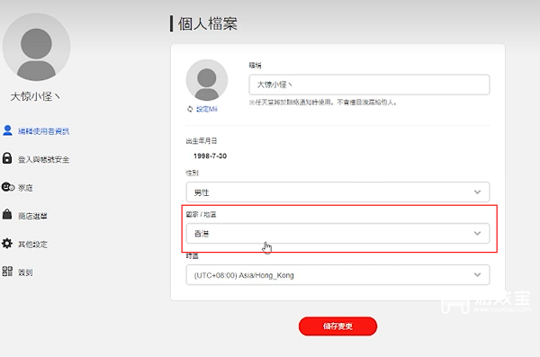Click chevron arrow of timezone dropdown

(x=477, y=275)
